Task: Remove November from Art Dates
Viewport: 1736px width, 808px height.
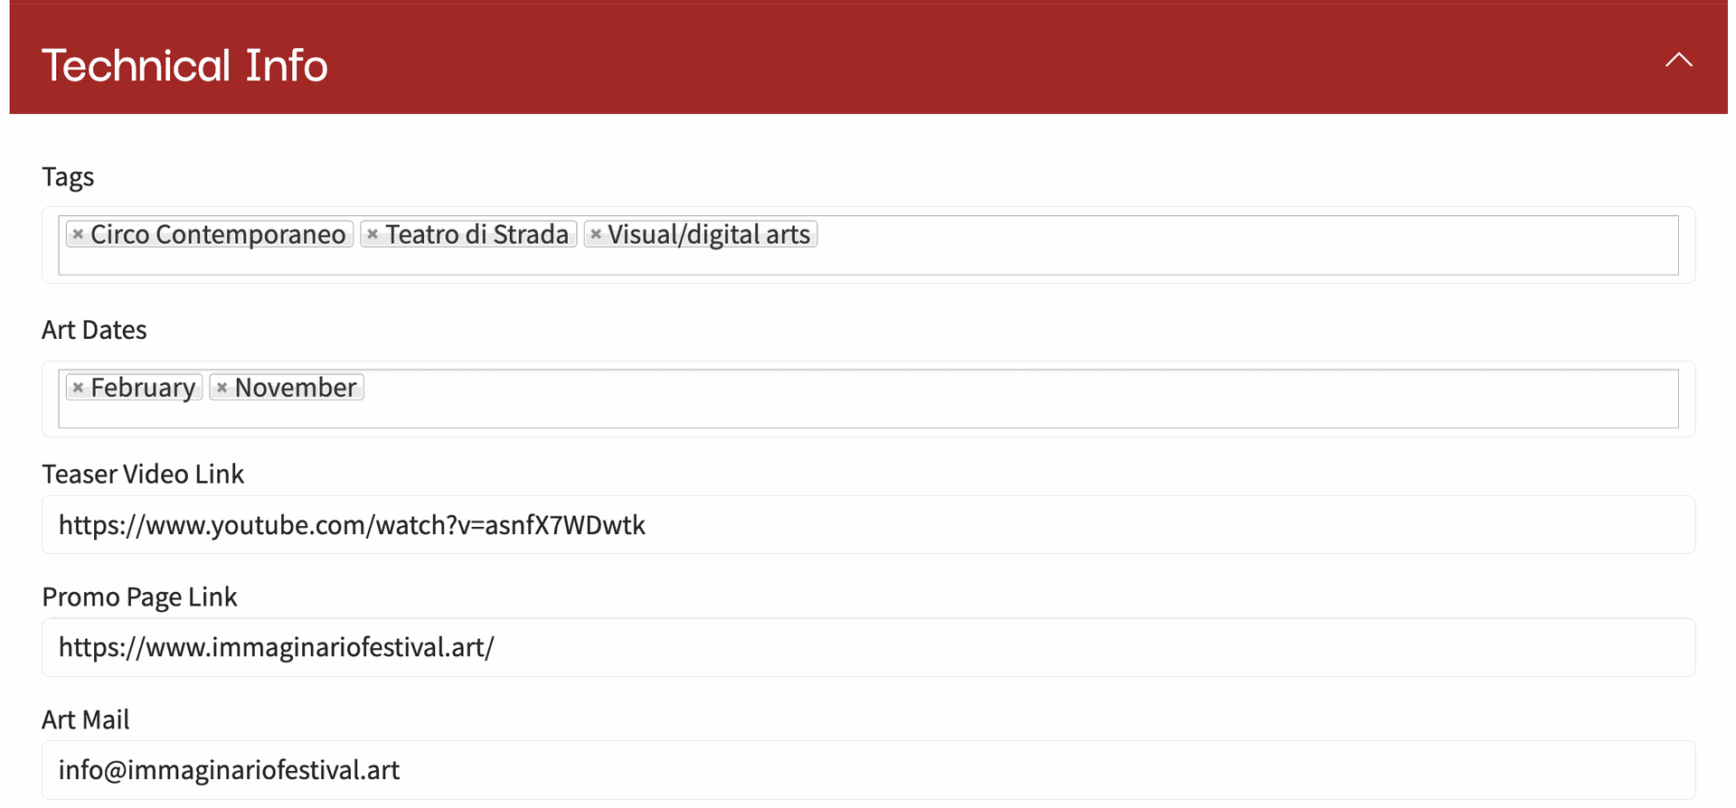Action: tap(222, 388)
